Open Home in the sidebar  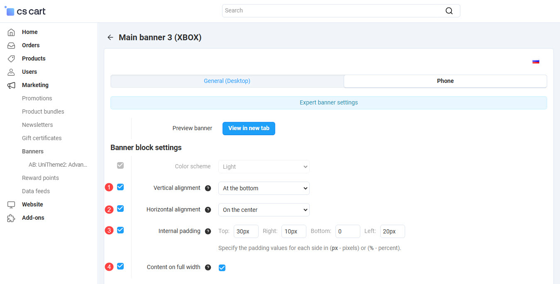(x=30, y=32)
